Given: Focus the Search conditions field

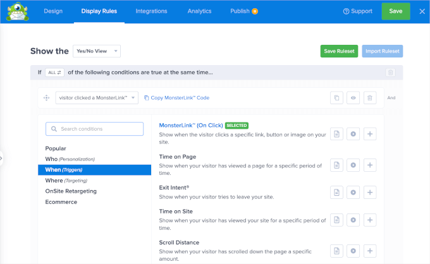Looking at the screenshot, I should pos(94,129).
